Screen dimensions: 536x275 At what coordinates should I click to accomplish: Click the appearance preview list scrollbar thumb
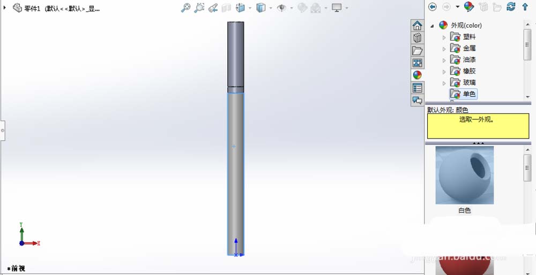coord(527,168)
